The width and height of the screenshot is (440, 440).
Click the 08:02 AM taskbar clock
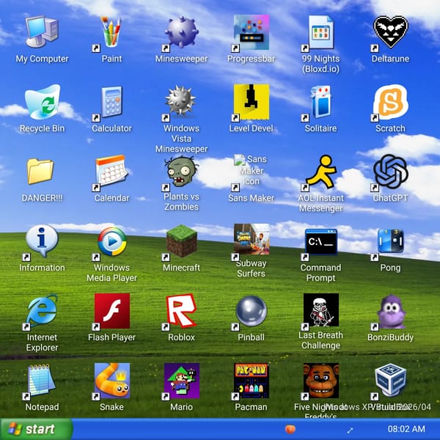[x=406, y=429]
